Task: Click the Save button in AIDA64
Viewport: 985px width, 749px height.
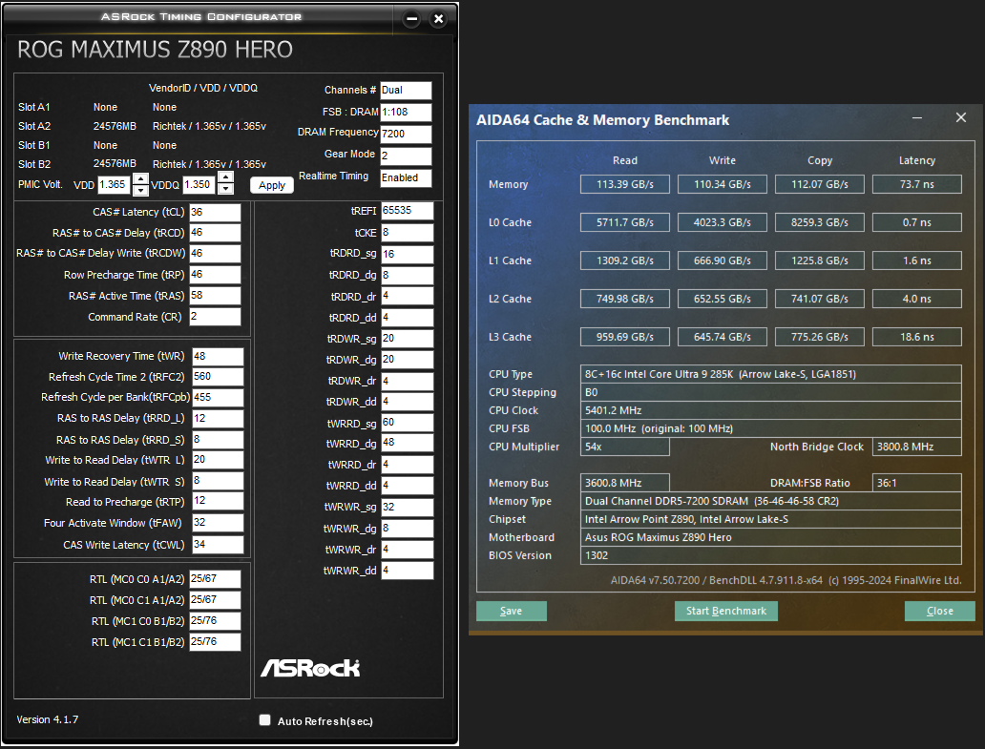Action: pyautogui.click(x=512, y=611)
